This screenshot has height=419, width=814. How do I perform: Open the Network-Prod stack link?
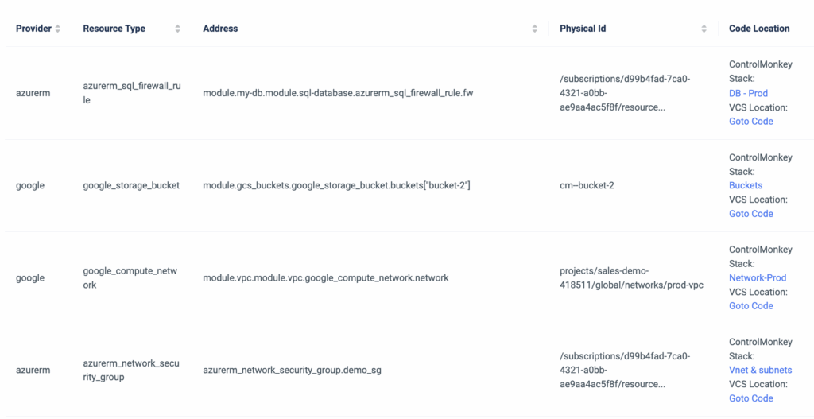click(757, 277)
